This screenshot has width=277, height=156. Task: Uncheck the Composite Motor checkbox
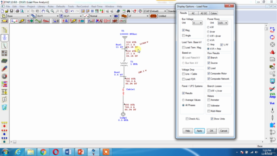point(209,74)
